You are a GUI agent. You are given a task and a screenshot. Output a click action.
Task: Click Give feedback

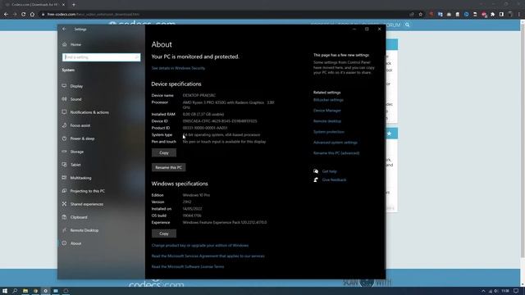pos(334,180)
